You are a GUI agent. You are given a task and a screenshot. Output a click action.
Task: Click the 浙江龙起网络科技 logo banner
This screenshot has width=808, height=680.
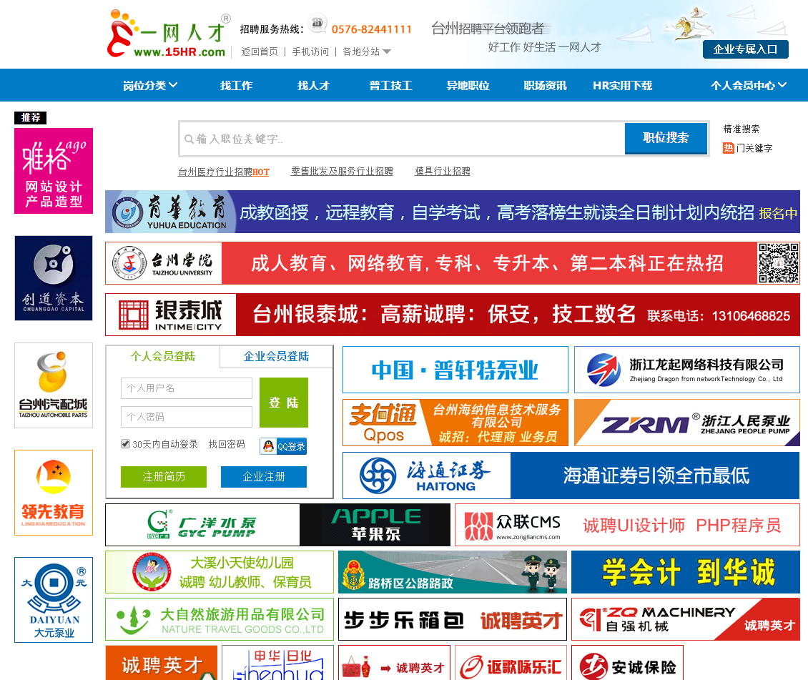click(687, 370)
